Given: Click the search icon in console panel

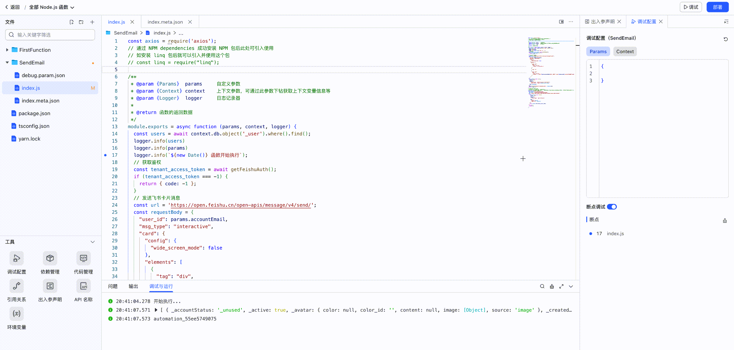Looking at the screenshot, I should click(542, 286).
